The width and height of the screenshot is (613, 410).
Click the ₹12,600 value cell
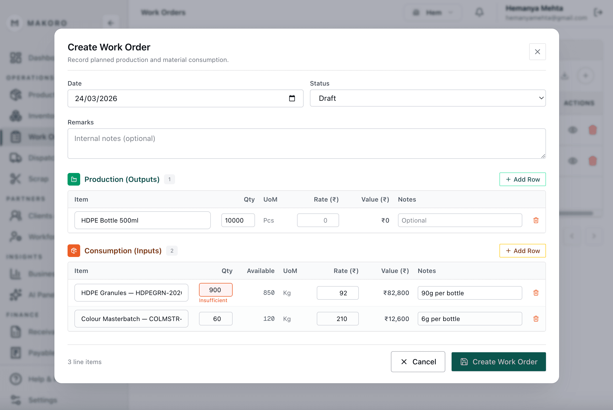coord(397,319)
